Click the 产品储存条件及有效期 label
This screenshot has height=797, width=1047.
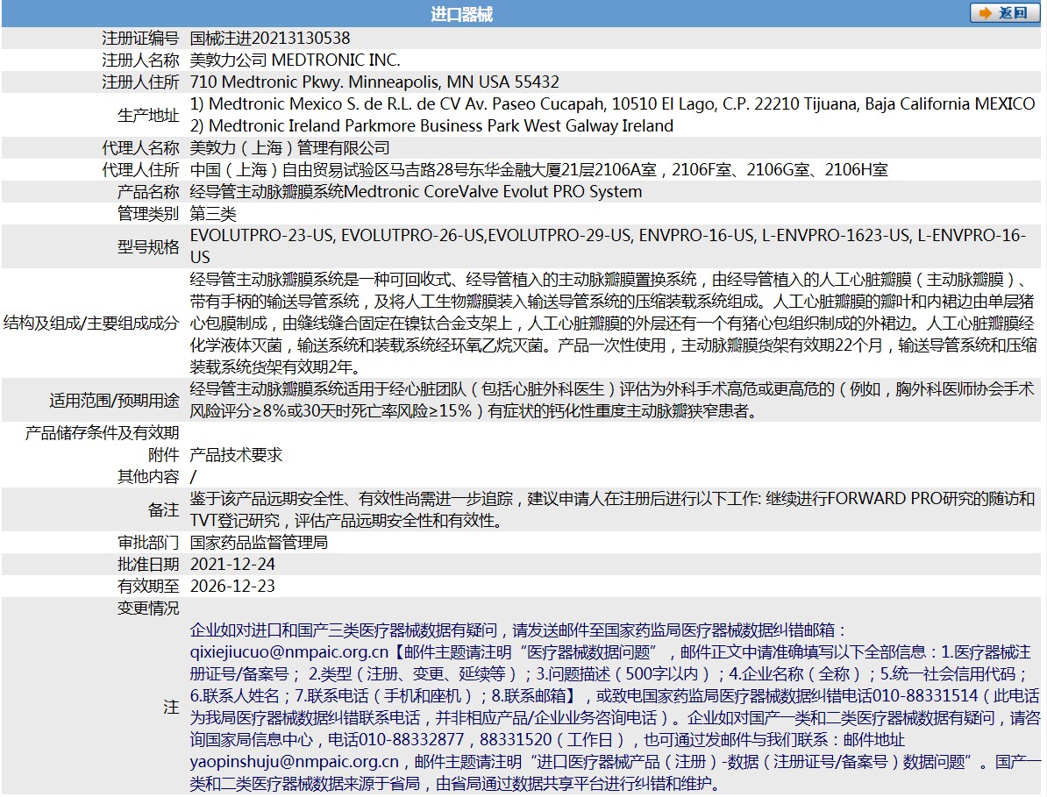(103, 433)
